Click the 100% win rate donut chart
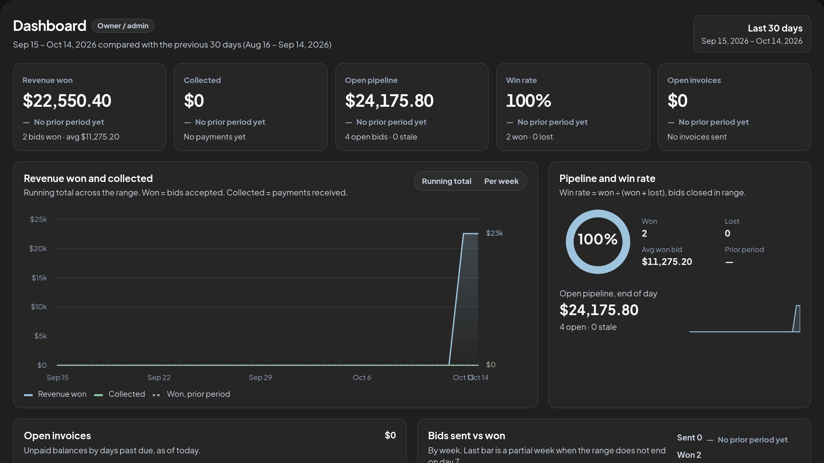The height and width of the screenshot is (463, 824). [x=598, y=242]
